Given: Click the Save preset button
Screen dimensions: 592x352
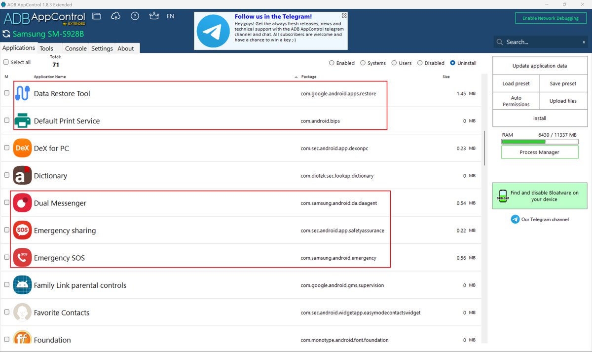Looking at the screenshot, I should (563, 83).
